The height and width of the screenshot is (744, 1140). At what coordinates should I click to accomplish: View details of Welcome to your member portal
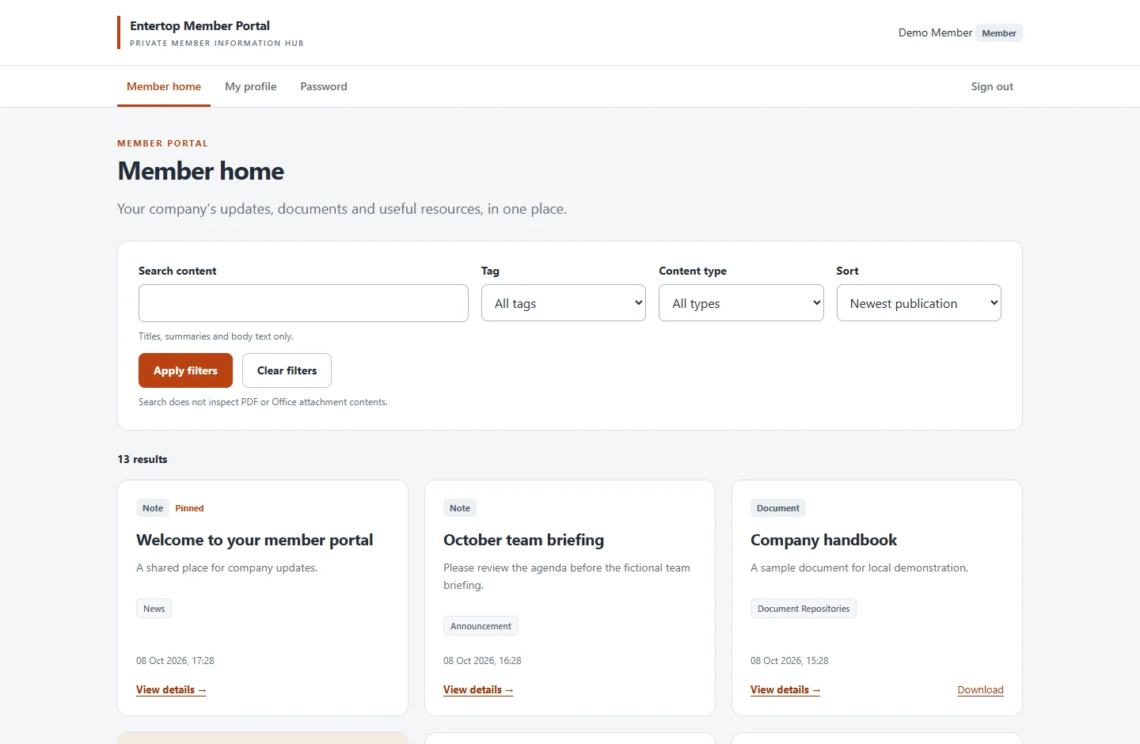coord(171,690)
